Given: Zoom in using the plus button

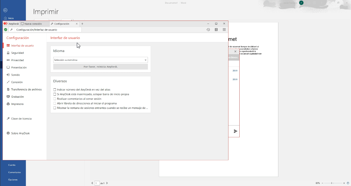Looking at the screenshot, I should [x=344, y=183].
